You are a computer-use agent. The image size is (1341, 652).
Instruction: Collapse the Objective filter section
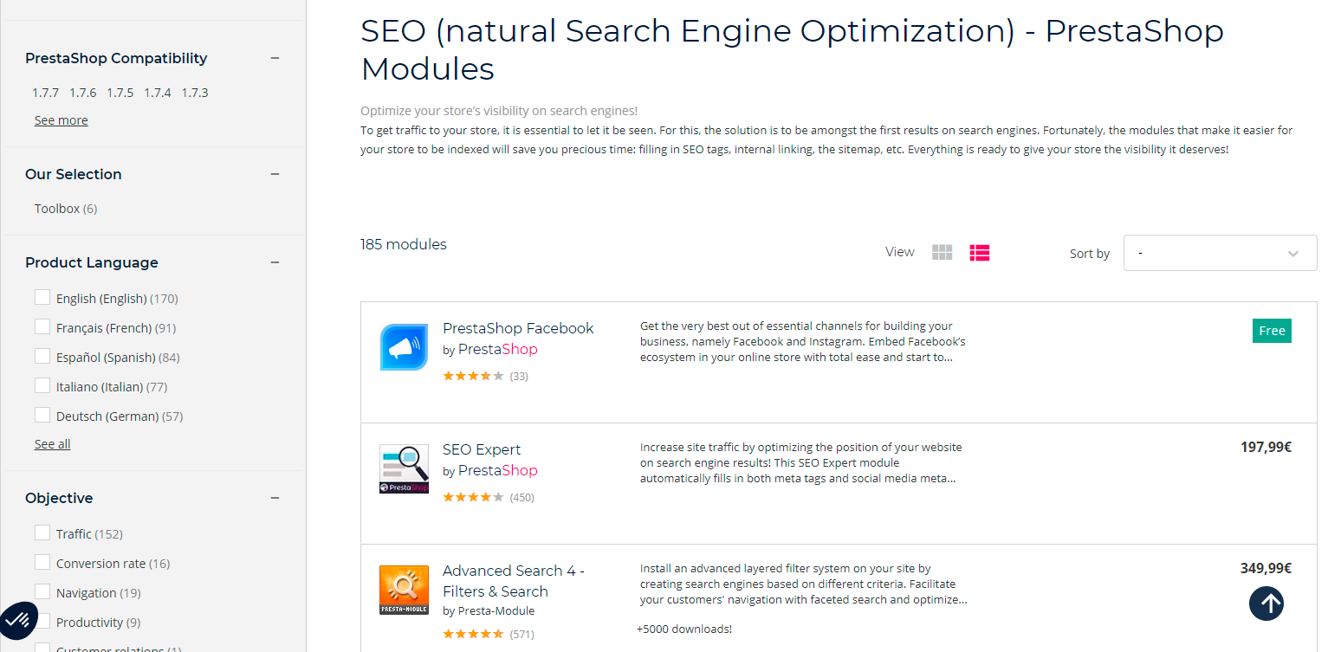275,498
